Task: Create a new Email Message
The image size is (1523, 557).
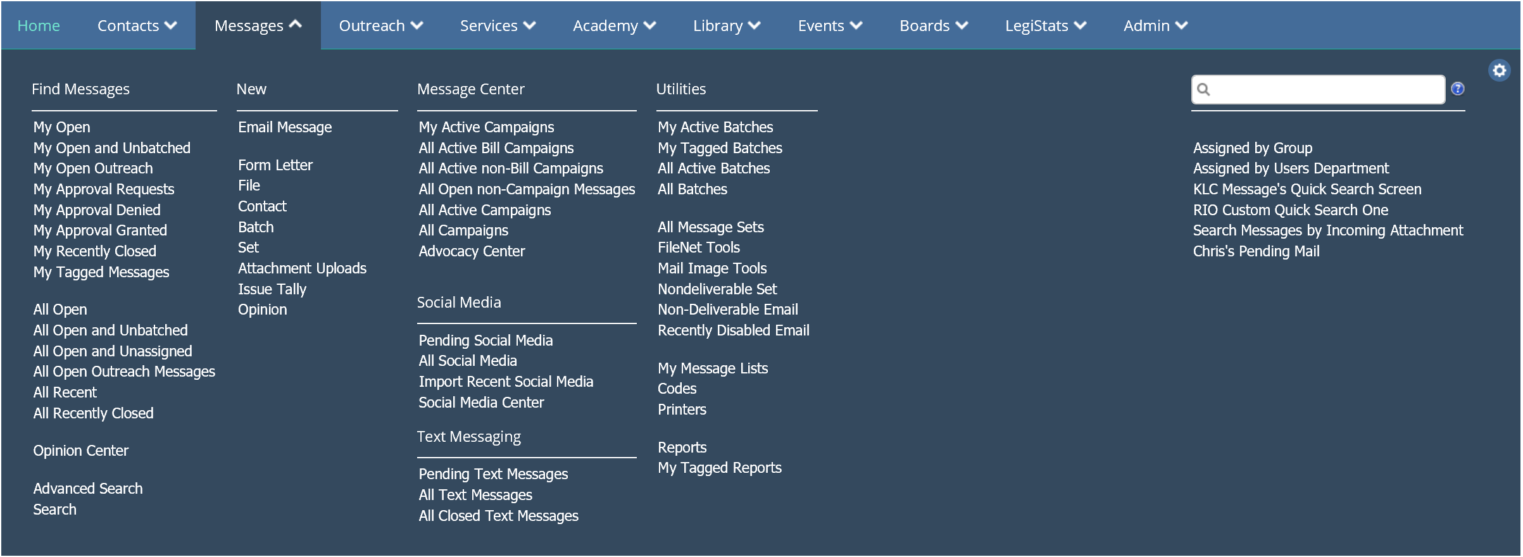Action: point(284,127)
